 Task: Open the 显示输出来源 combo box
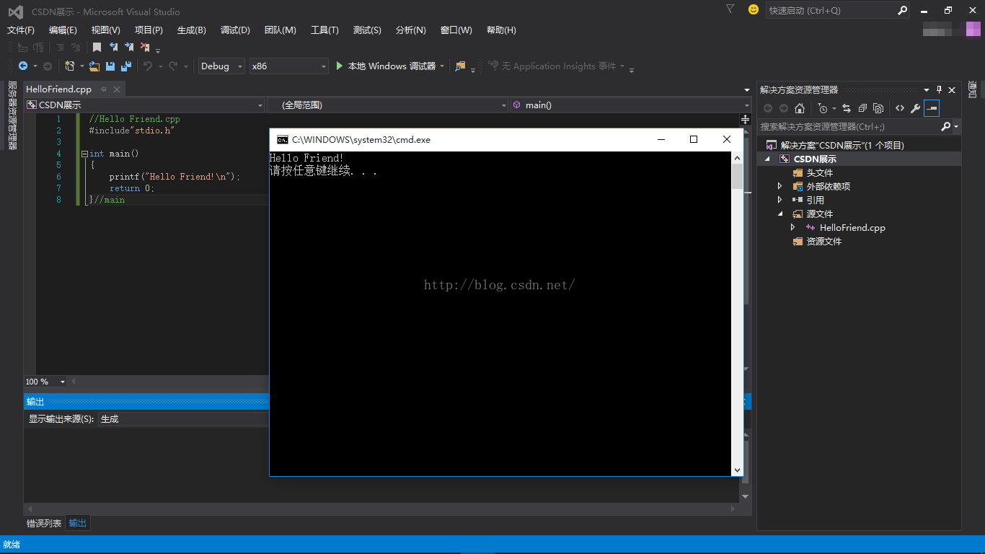click(x=182, y=418)
